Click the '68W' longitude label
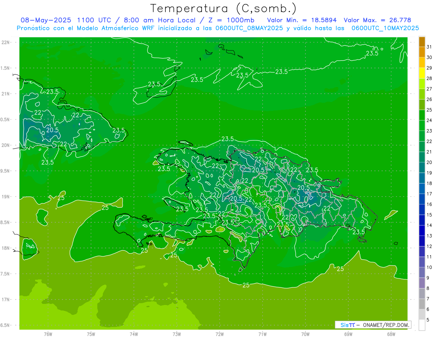The width and height of the screenshot is (439, 339). [x=391, y=334]
